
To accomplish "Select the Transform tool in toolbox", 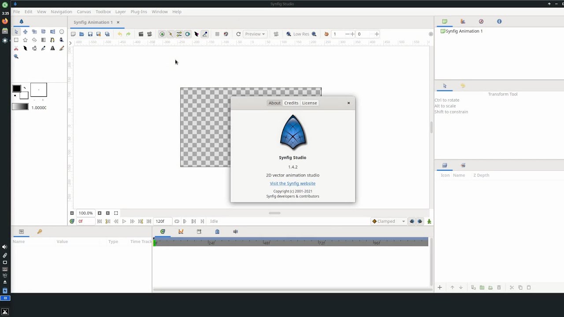I will tap(16, 32).
